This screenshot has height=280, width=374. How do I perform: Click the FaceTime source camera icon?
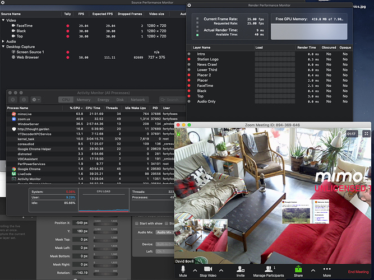click(13, 26)
